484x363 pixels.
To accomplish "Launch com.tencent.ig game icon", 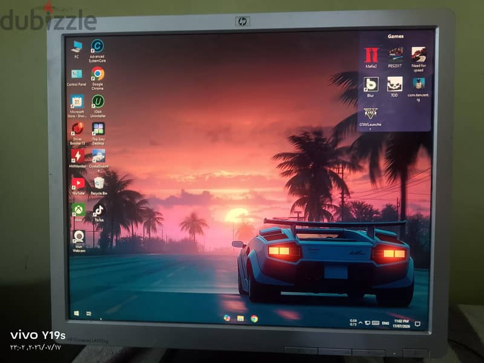I will tap(418, 89).
